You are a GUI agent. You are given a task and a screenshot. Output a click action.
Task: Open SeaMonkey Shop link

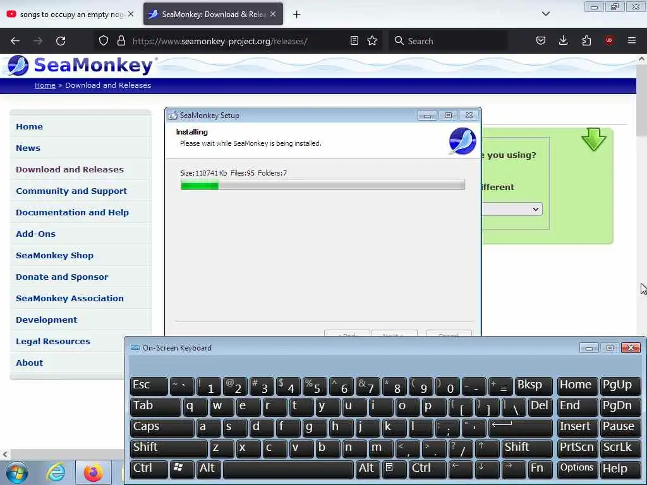54,255
